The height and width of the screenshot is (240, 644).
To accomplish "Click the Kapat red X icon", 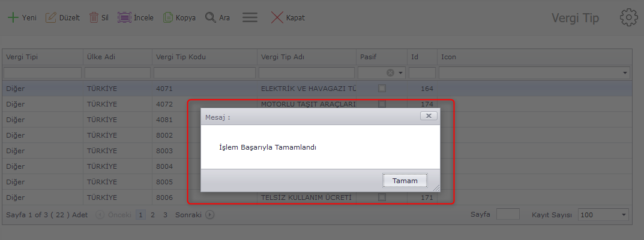I will point(277,17).
